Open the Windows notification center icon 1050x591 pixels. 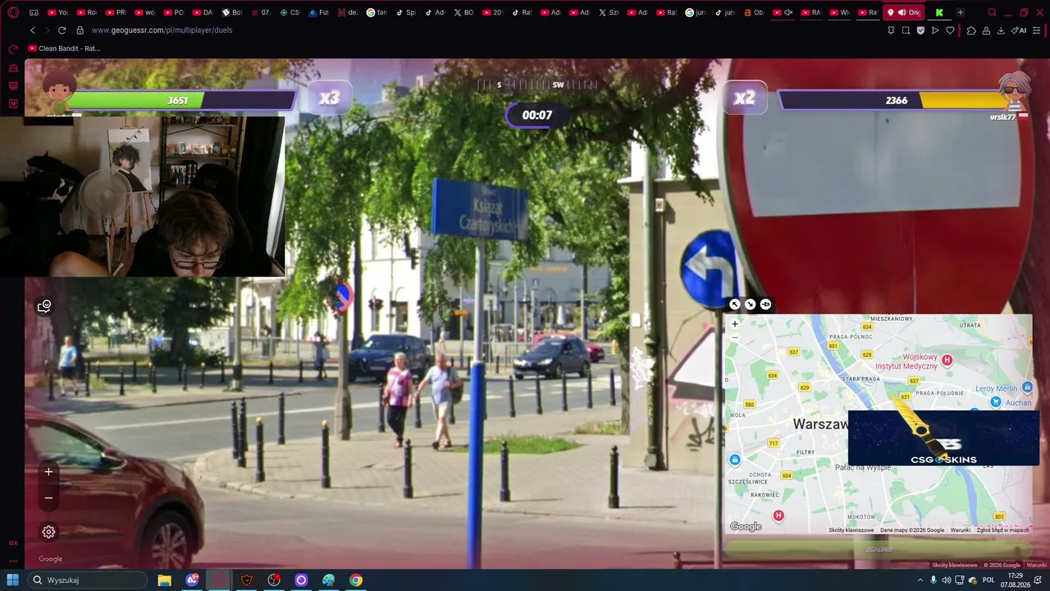pos(1038,580)
